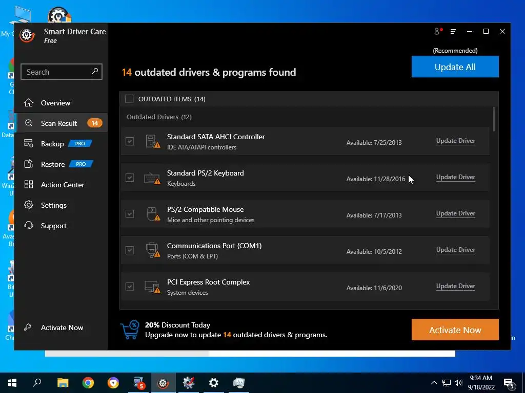Click the PRO badge beside Backup
This screenshot has height=393, width=525.
tap(80, 144)
